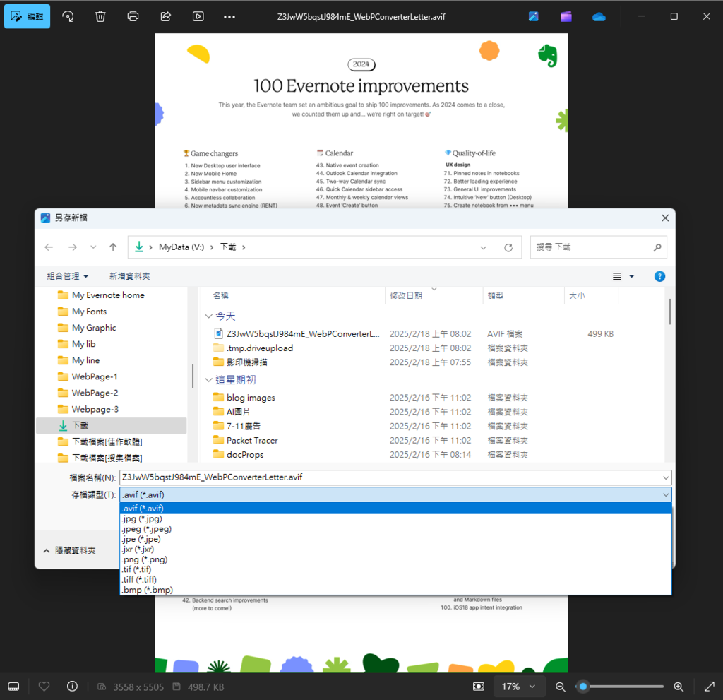Change view with list view icon
The width and height of the screenshot is (723, 700).
617,276
